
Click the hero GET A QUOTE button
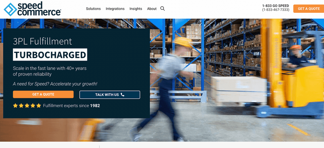point(43,94)
